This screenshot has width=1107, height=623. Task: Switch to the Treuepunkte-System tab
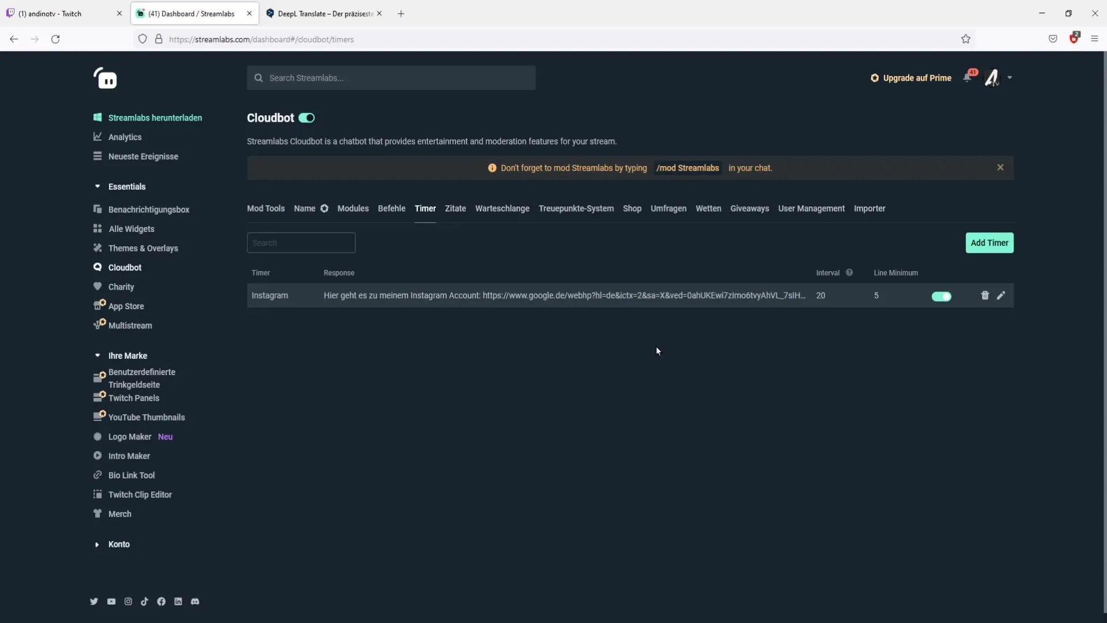click(576, 209)
